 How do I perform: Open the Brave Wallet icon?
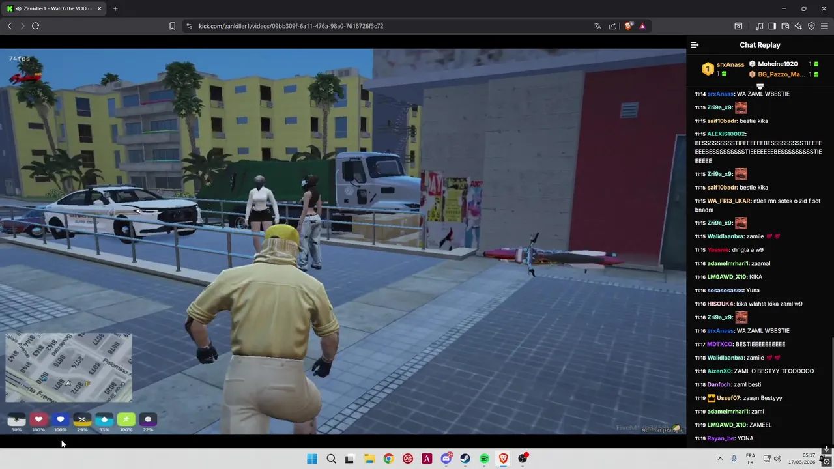(x=785, y=26)
